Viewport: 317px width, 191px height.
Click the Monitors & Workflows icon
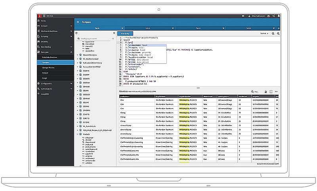[x=38, y=31]
